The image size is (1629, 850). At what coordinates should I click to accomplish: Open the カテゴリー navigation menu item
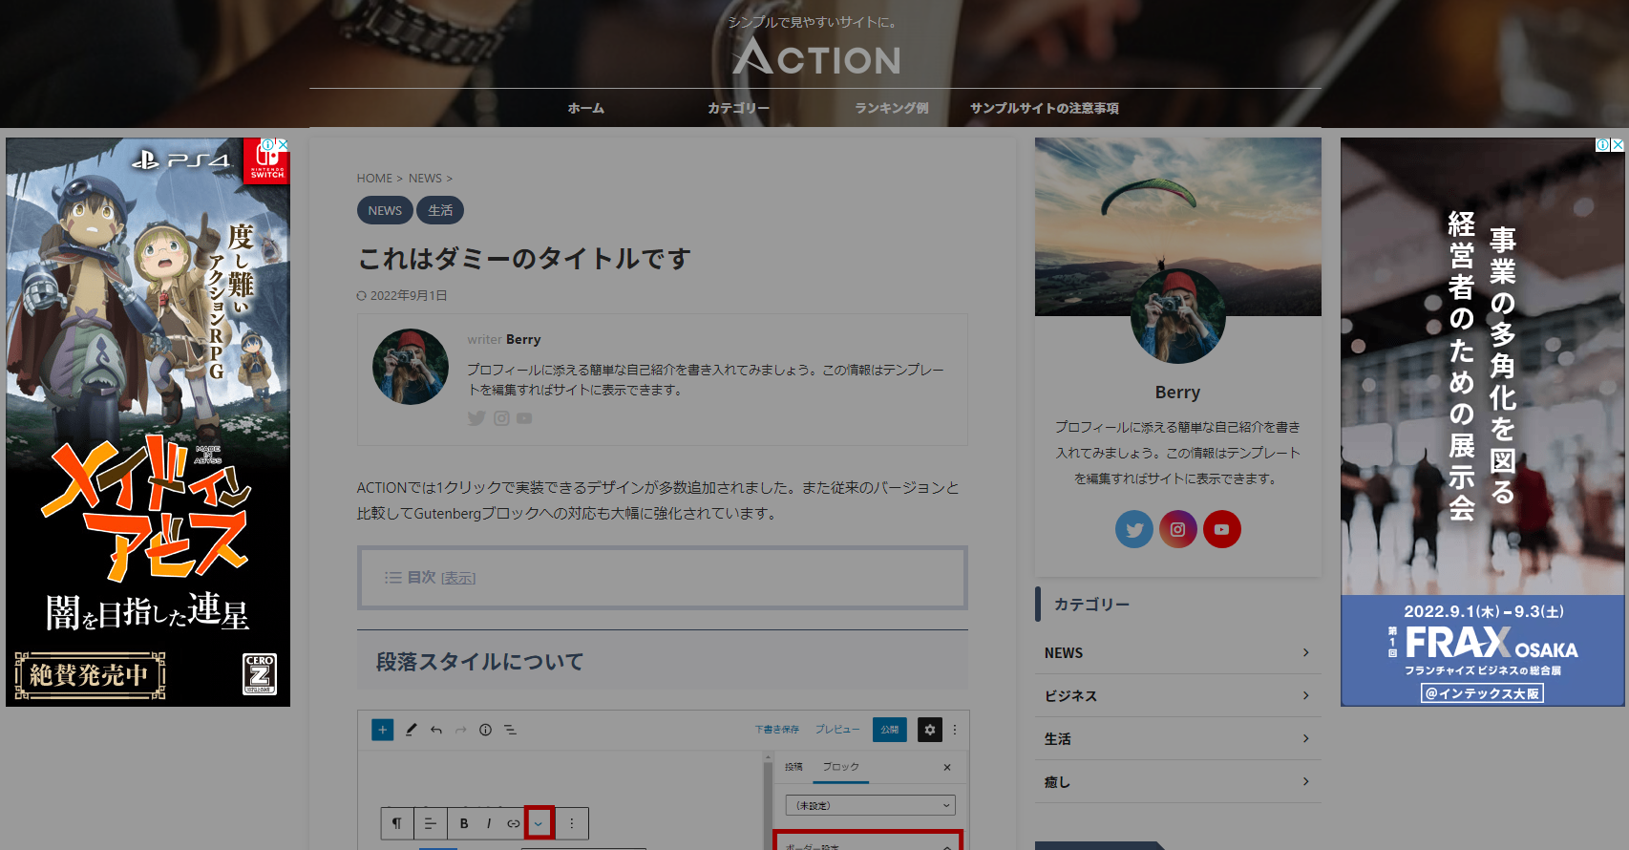click(738, 108)
